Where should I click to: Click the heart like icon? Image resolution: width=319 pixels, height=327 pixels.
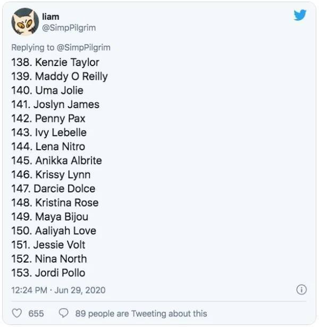pos(16,313)
